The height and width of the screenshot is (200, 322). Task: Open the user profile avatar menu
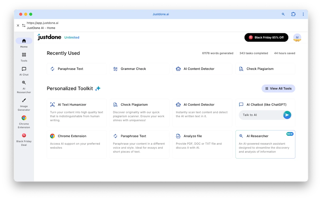point(297,37)
